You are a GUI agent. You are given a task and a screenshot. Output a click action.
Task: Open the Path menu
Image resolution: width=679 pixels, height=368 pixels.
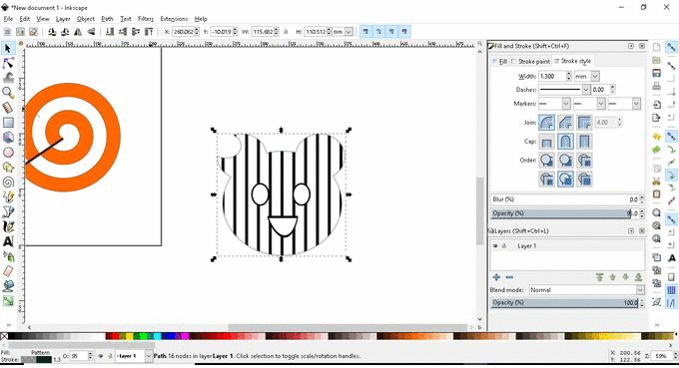pos(107,19)
